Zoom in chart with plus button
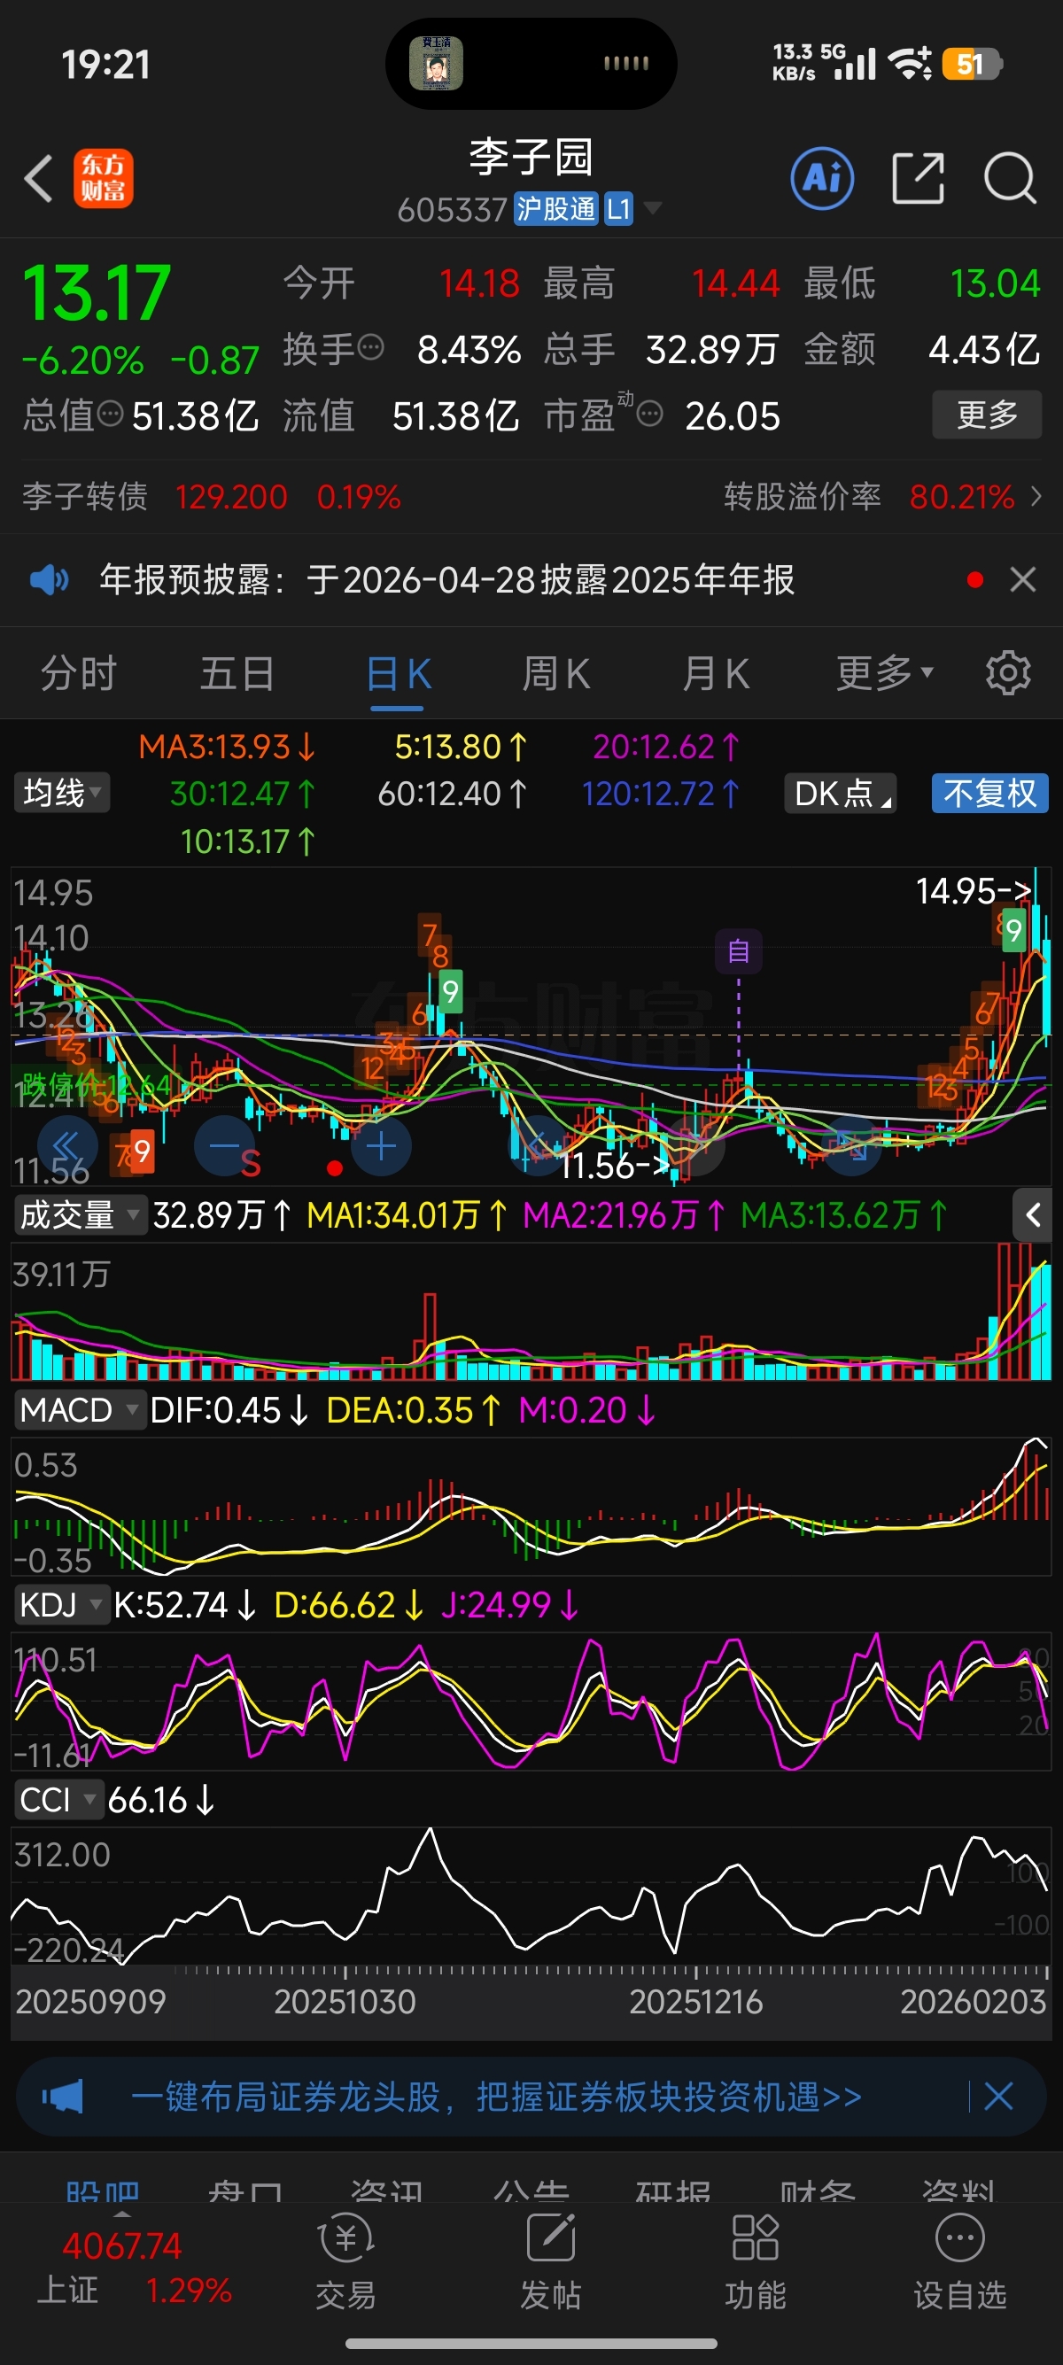Viewport: 1063px width, 2365px height. coord(381,1146)
